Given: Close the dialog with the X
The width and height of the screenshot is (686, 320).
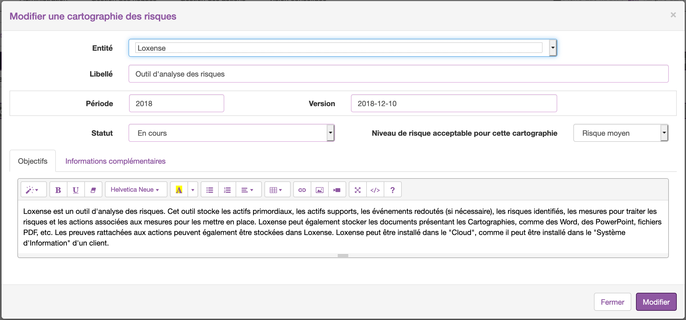Looking at the screenshot, I should 673,15.
